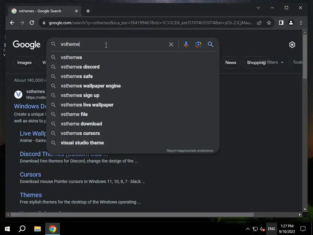Viewport: 313px width, 235px height.
Task: Choose 'vsthemes wallpaper engine' suggestion
Action: pos(133,86)
